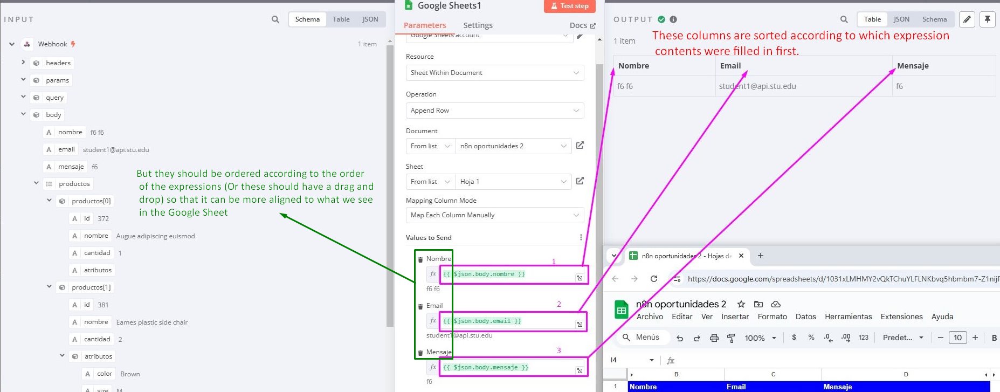Open Document mode From list dropdown
Screen dimensions: 1000x392
pyautogui.click(x=431, y=146)
